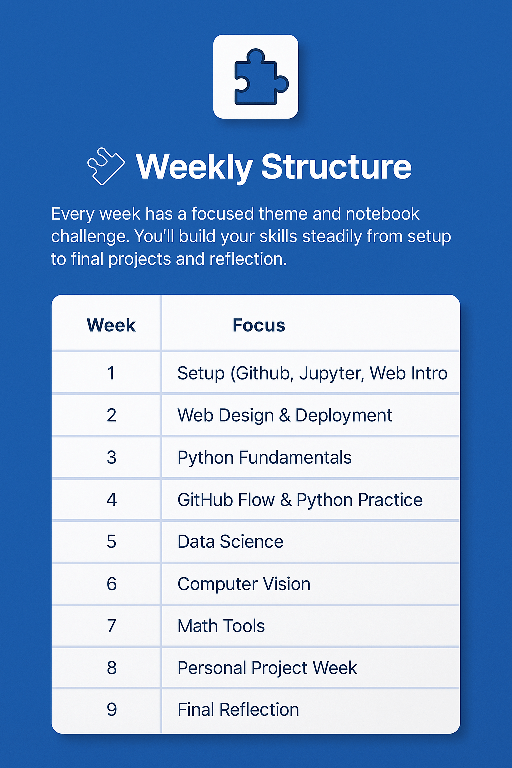Click the intro paragraph about weekly themes
The width and height of the screenshot is (512, 768).
[x=251, y=236]
